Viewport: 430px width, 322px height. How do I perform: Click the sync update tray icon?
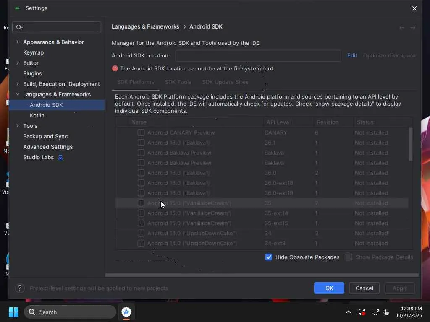click(362, 312)
